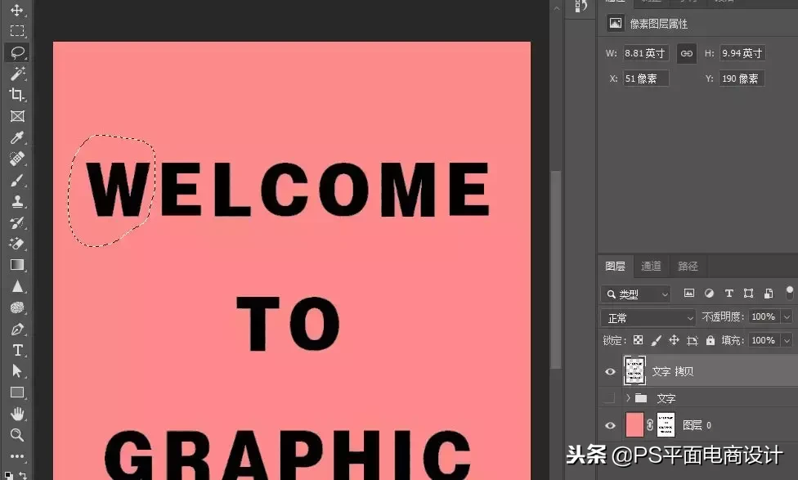Open the 填充 fill slider arrow
This screenshot has width=798, height=480.
(787, 340)
